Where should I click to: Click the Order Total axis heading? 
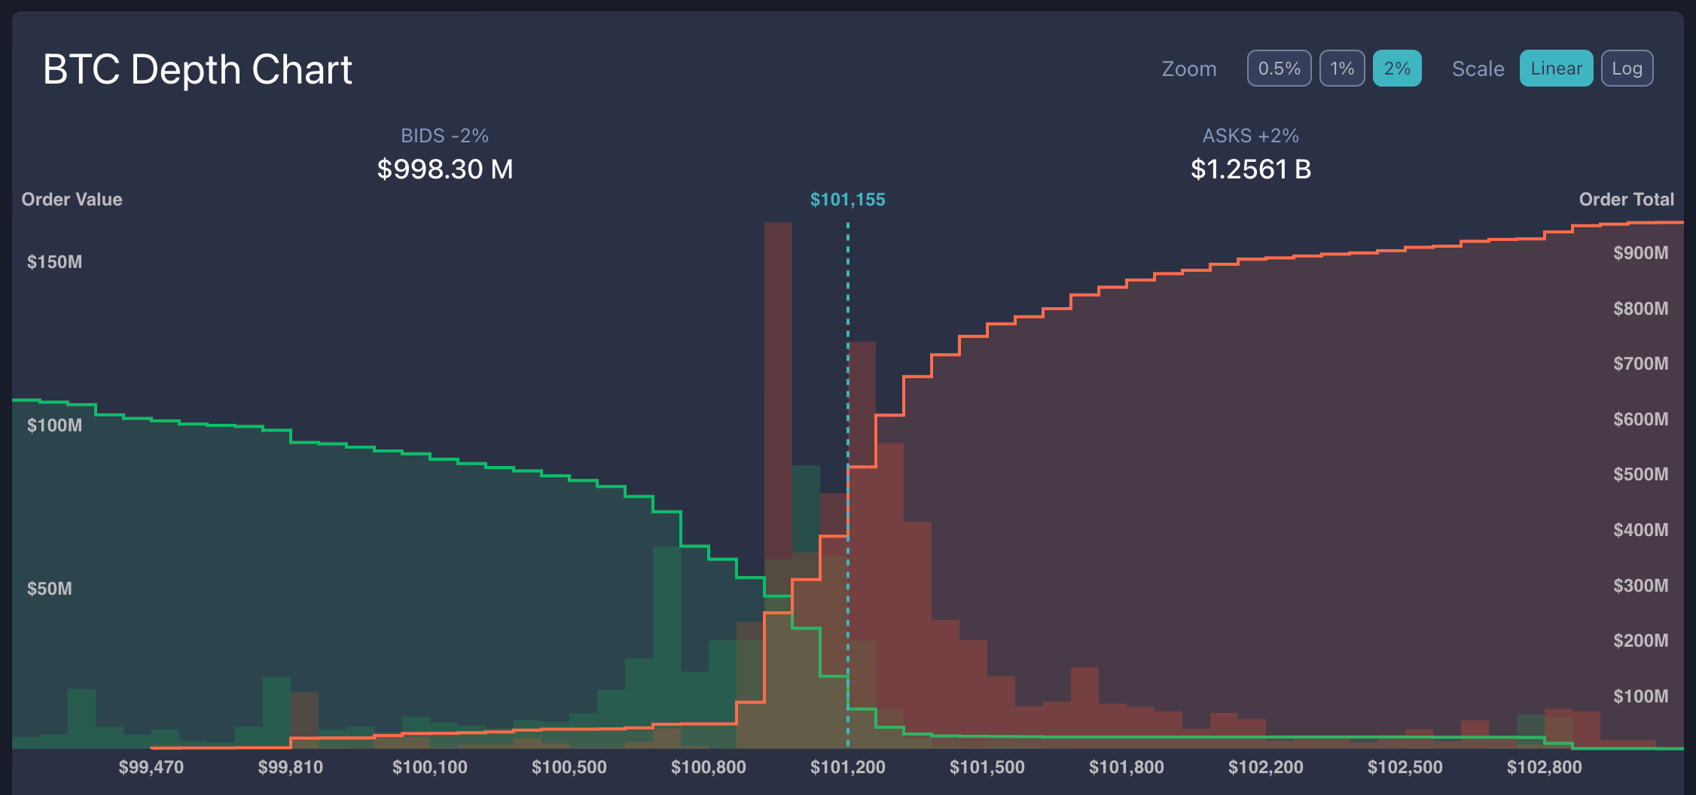coord(1626,200)
